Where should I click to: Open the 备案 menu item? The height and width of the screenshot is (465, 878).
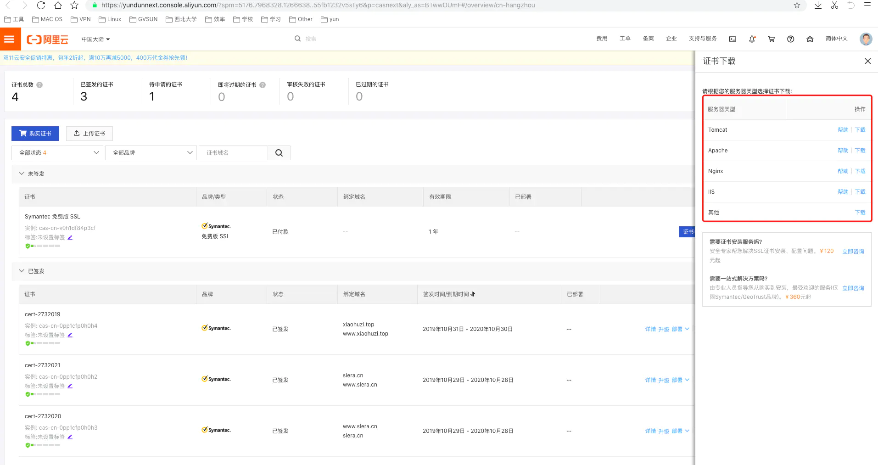[648, 39]
